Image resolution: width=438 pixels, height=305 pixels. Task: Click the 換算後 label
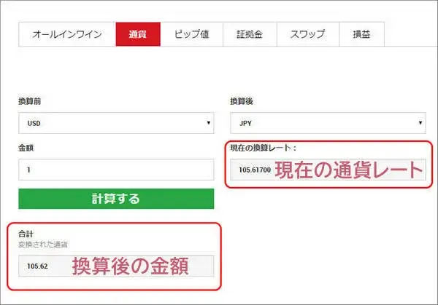click(x=242, y=101)
